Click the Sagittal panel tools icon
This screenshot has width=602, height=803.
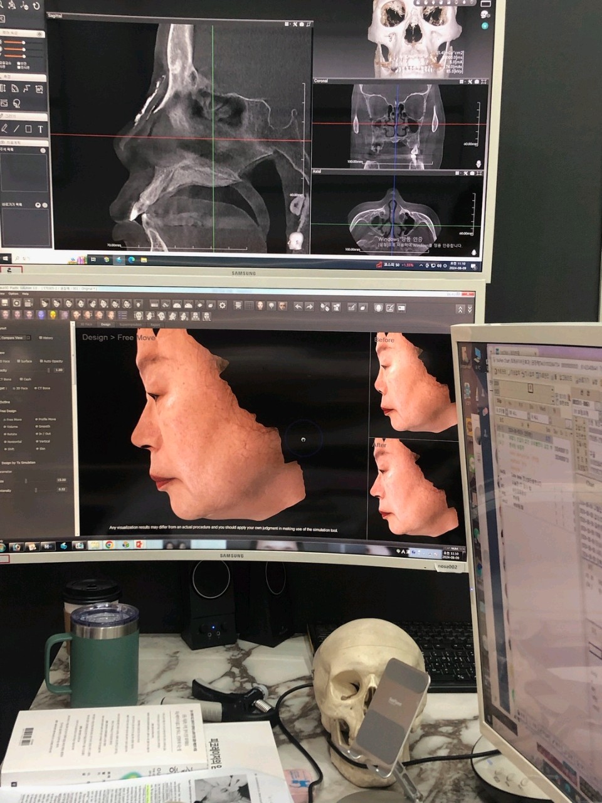coord(293,23)
